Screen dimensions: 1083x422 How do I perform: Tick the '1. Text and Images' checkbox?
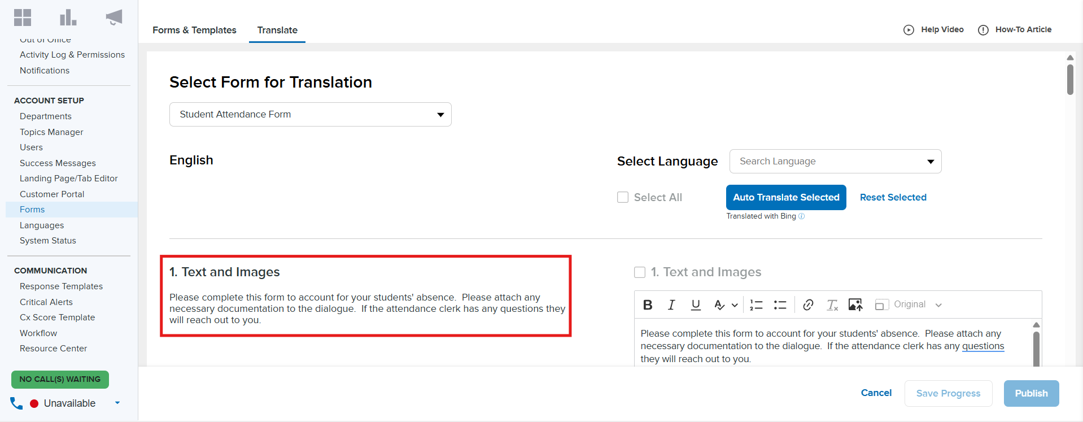click(x=640, y=272)
